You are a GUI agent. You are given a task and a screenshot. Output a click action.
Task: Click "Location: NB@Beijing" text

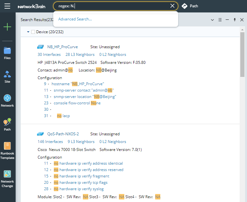click(x=98, y=70)
